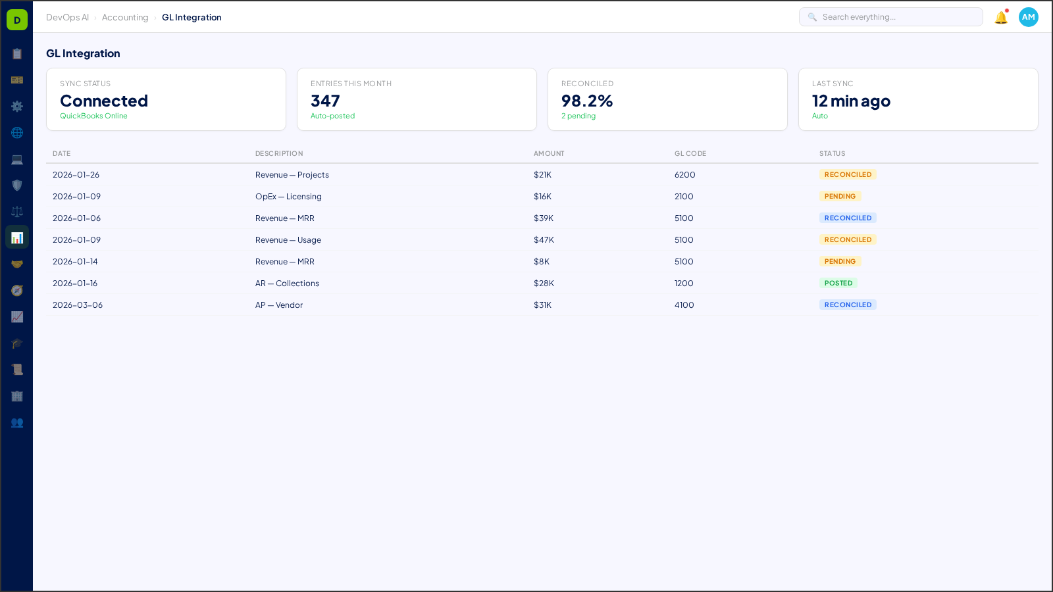Toggle the POSTED badge on AR — Collections

pos(838,283)
